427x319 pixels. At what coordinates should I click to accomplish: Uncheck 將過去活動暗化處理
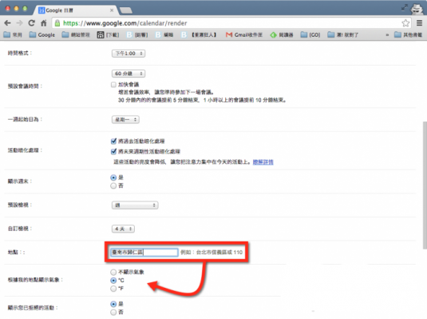(x=113, y=141)
